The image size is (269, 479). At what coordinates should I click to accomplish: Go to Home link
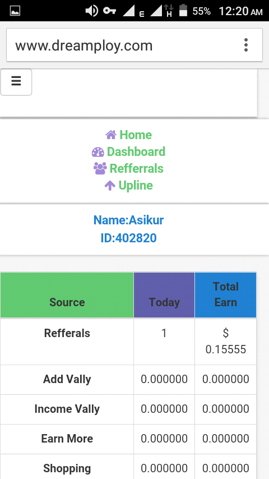(x=136, y=135)
